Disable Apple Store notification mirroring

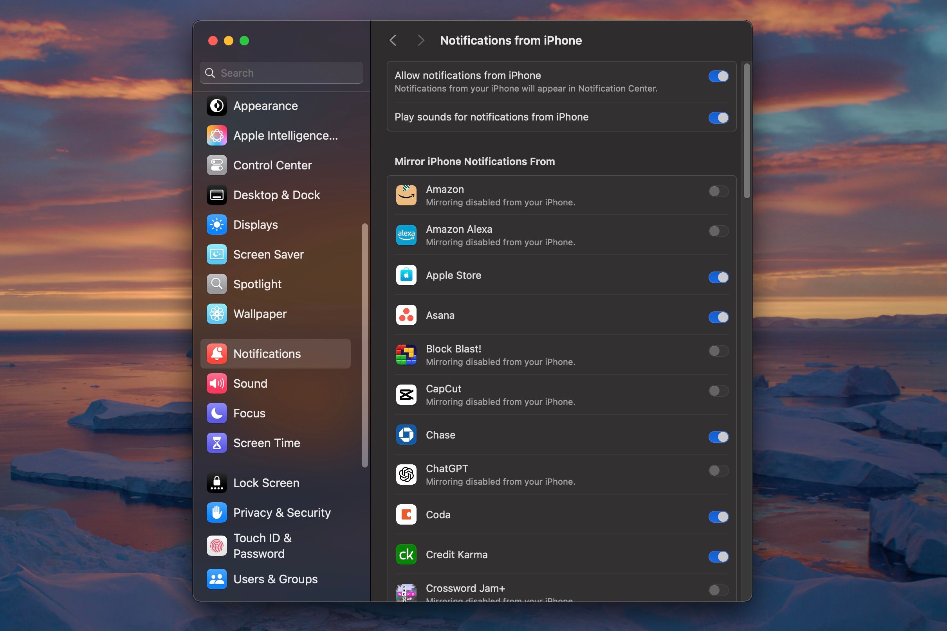(719, 277)
